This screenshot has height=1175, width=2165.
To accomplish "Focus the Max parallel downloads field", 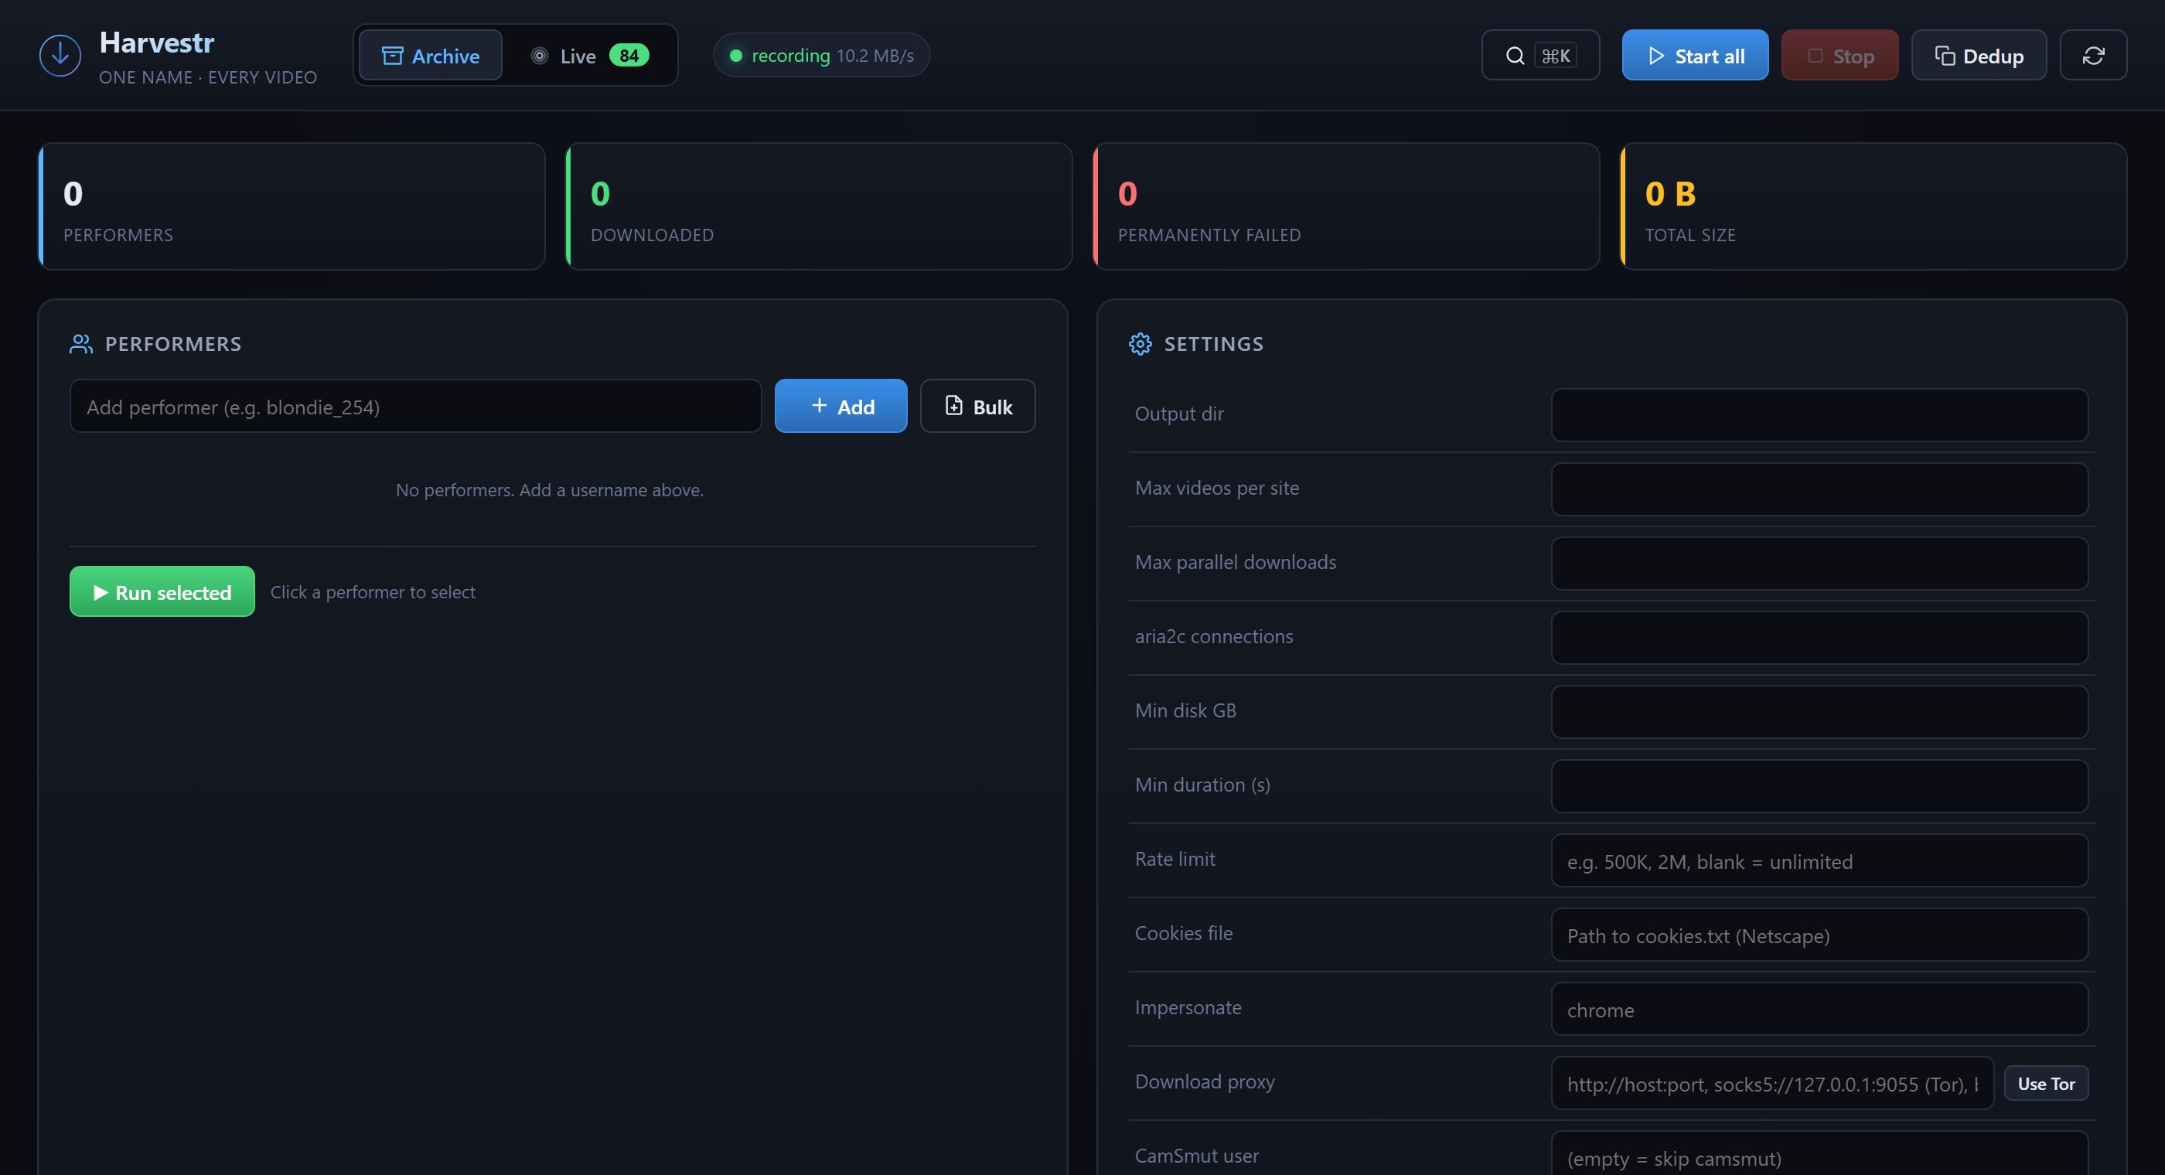I will (1819, 563).
